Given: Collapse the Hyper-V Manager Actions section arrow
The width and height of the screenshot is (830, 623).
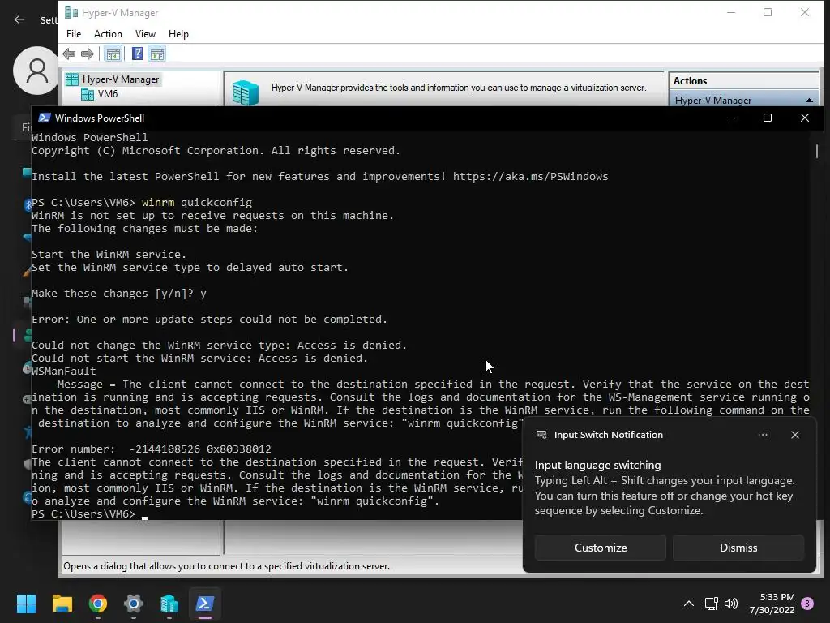Looking at the screenshot, I should pyautogui.click(x=809, y=100).
